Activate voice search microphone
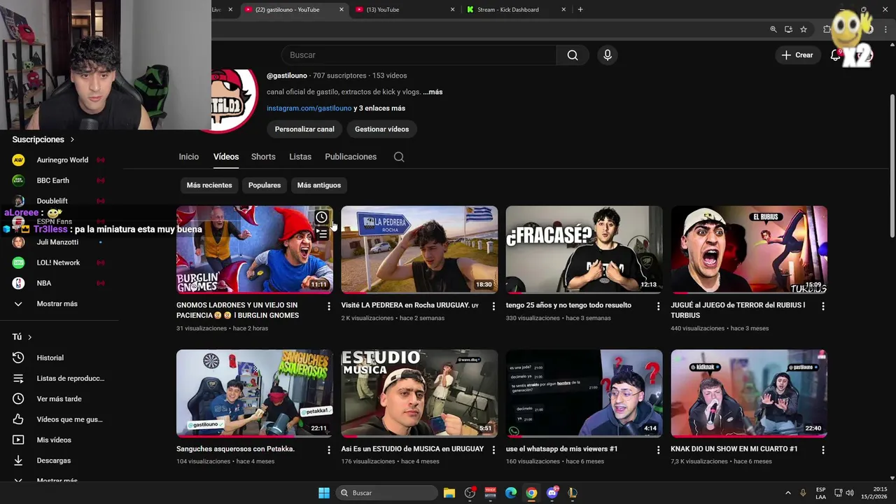 [x=608, y=55]
